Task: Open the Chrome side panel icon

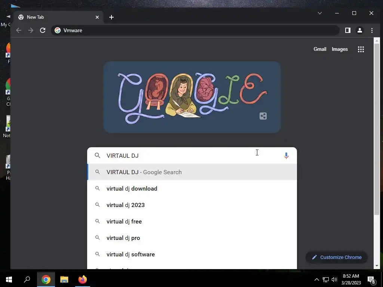Action: [x=347, y=30]
